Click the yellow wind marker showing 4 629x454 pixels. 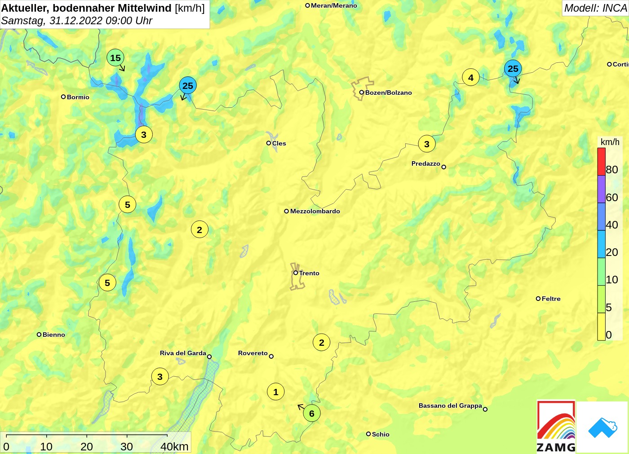(x=470, y=78)
